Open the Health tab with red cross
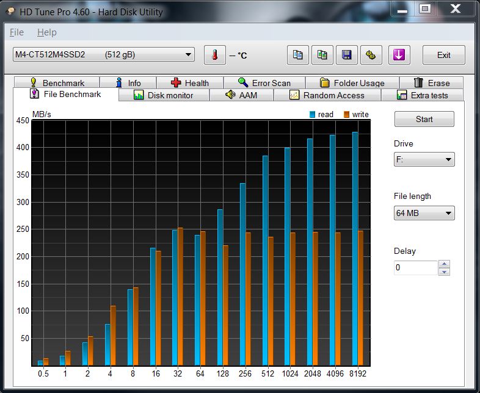 pyautogui.click(x=189, y=83)
